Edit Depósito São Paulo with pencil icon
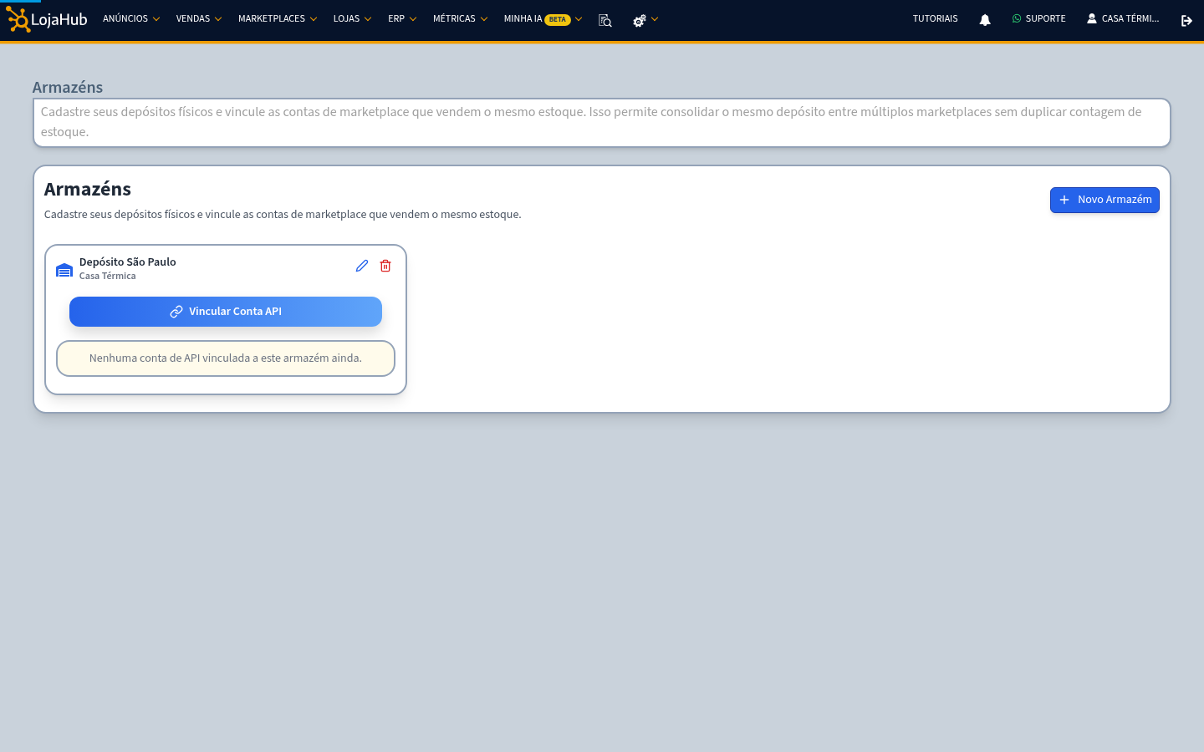This screenshot has width=1204, height=752. tap(362, 266)
